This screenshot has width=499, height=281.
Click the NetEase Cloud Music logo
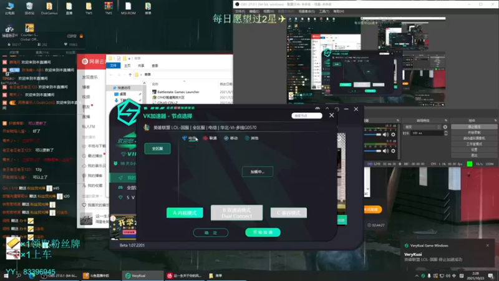tap(85, 61)
